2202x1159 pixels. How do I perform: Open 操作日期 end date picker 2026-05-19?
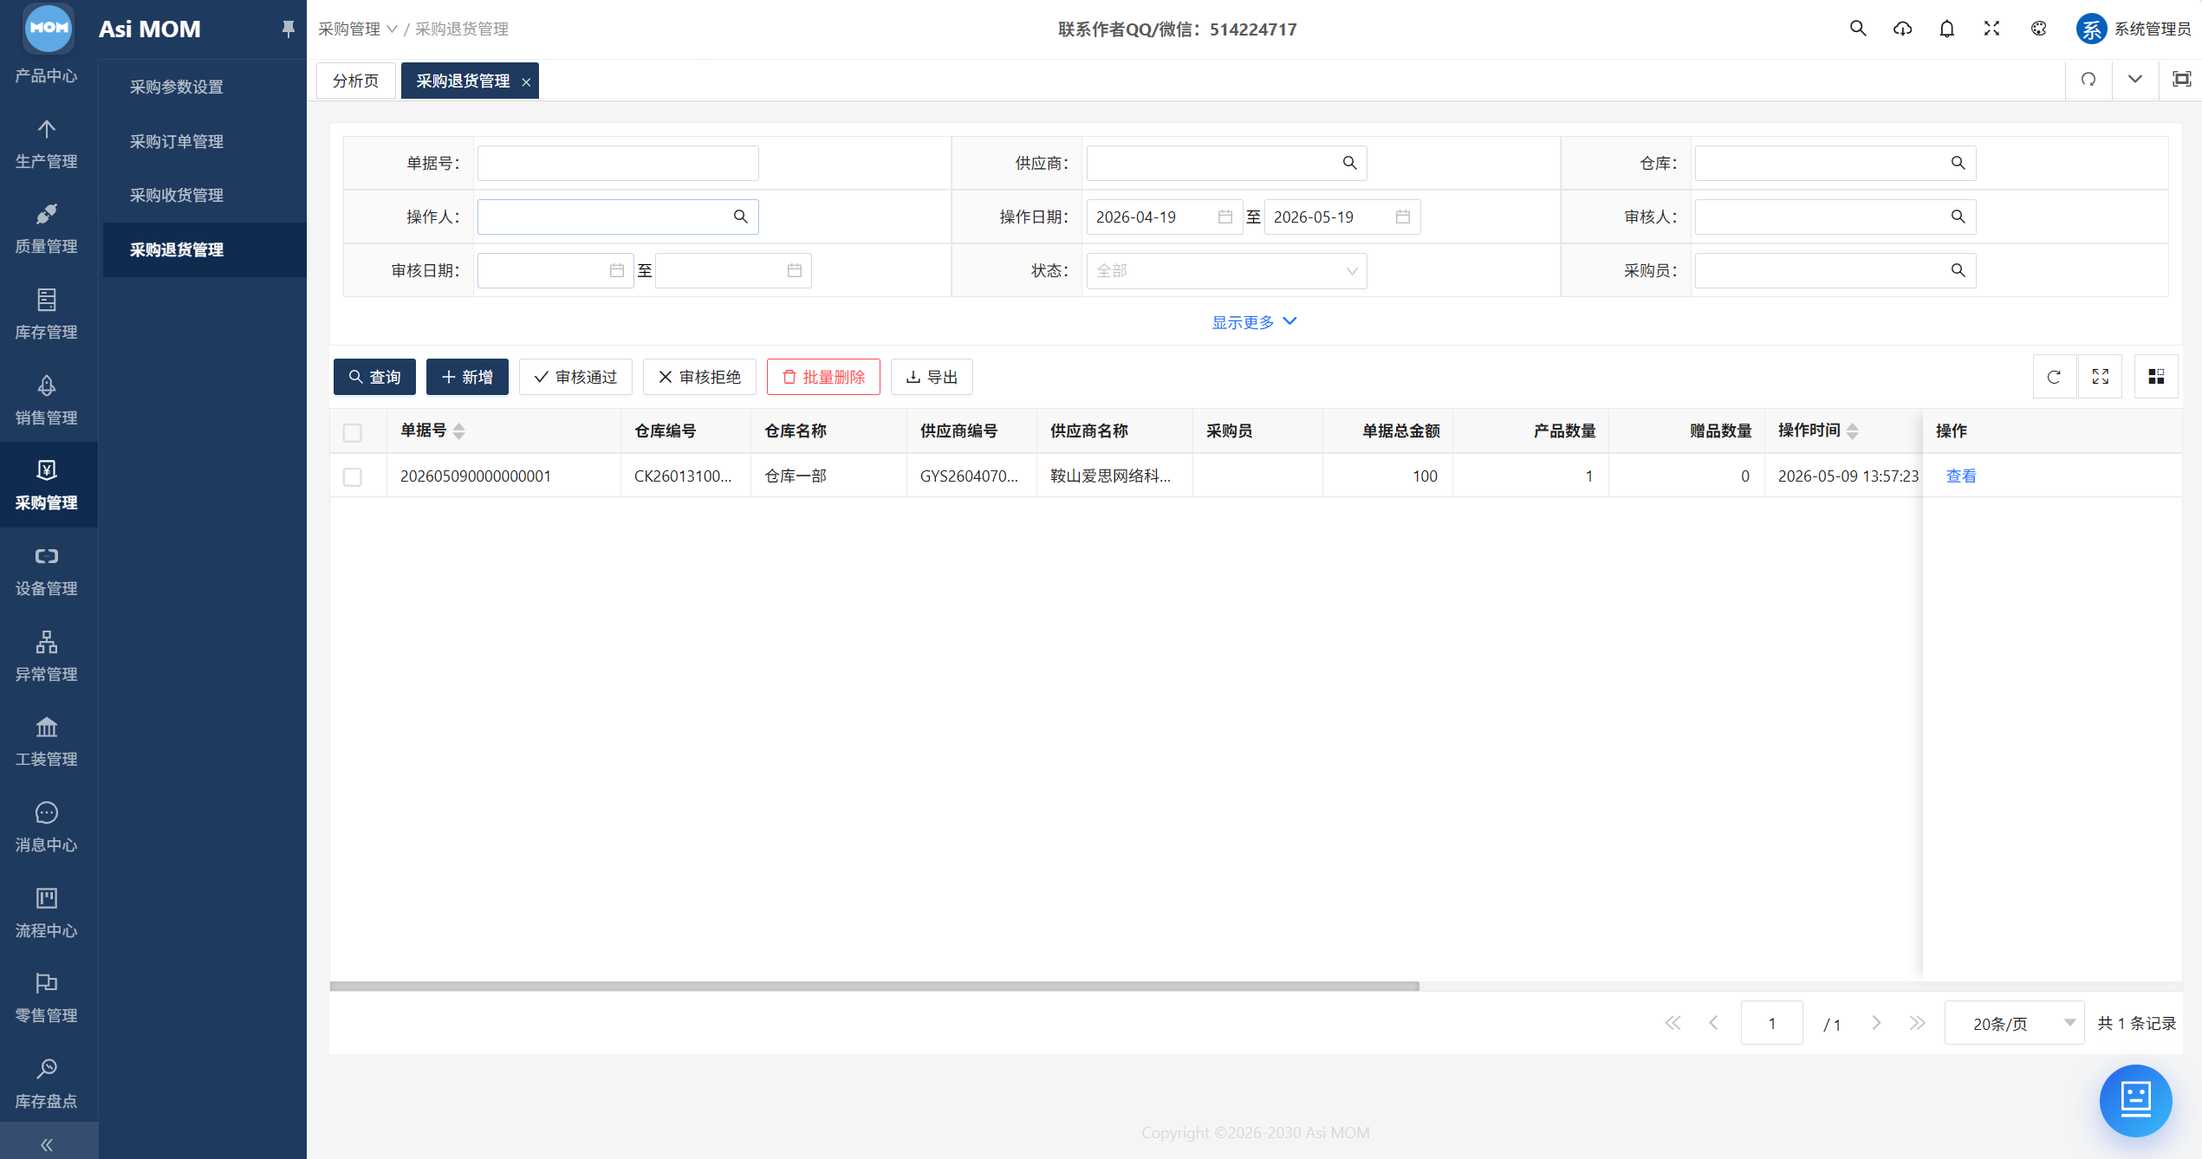[x=1341, y=217]
